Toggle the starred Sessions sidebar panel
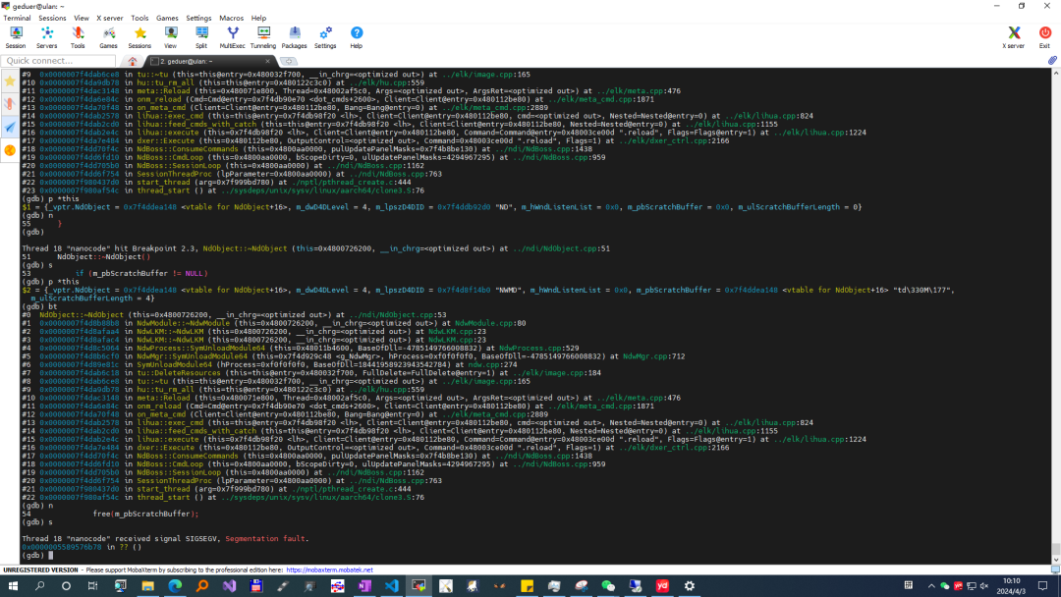 (9, 81)
